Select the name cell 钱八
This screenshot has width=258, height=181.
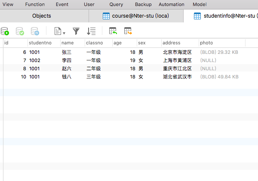click(x=67, y=77)
